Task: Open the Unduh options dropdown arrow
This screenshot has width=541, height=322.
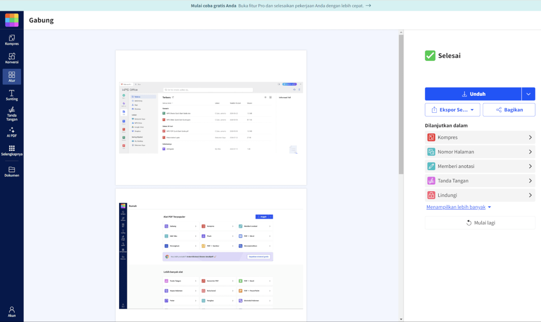Action: coord(528,94)
